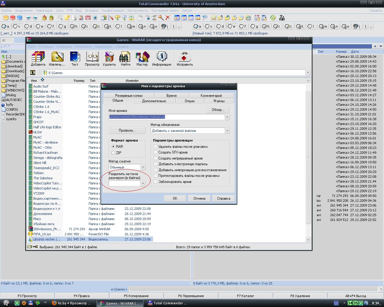Viewport: 384px width, 307px height.
Task: Click the magnifier search icon in Total Commander toolbar
Action: pos(60,18)
